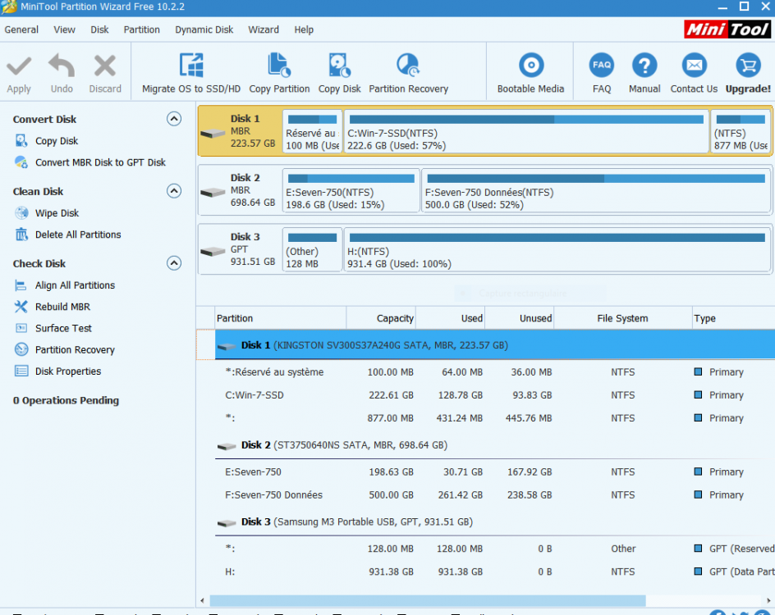Select the C:Win-7-SSD partition bar
Viewport: 775px width, 615px height.
pyautogui.click(x=525, y=132)
